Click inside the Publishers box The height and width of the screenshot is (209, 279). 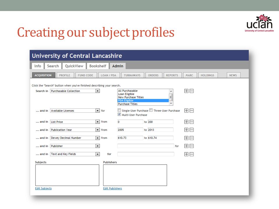pos(135,175)
